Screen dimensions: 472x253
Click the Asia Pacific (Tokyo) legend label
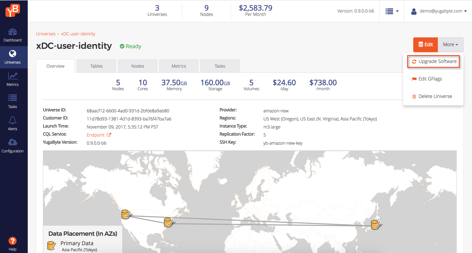79,250
